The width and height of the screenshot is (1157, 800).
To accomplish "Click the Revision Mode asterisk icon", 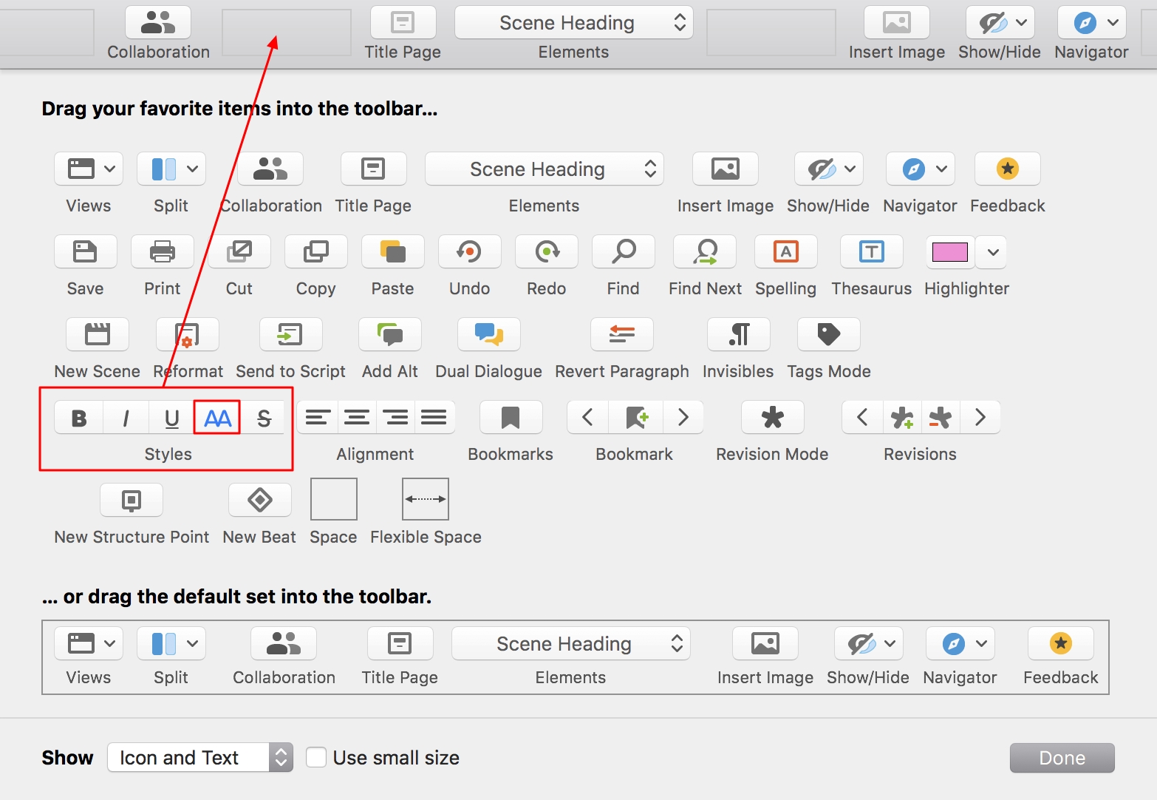I will (772, 418).
